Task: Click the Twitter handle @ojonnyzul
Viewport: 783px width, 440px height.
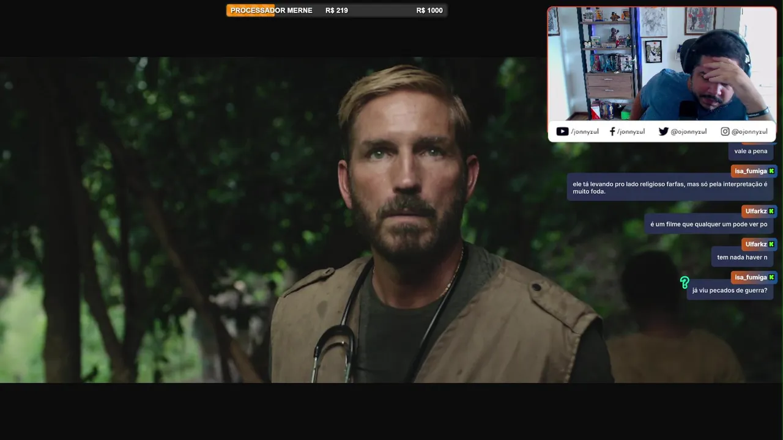Action: pyautogui.click(x=689, y=131)
